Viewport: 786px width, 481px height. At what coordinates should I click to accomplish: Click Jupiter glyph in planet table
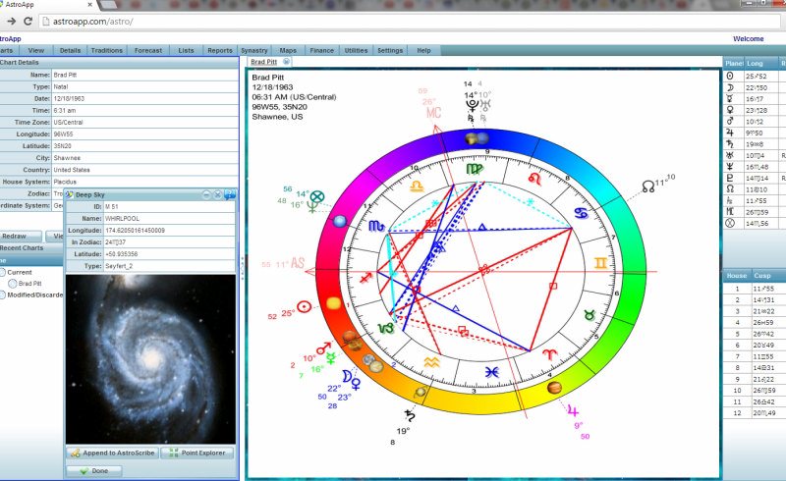729,133
